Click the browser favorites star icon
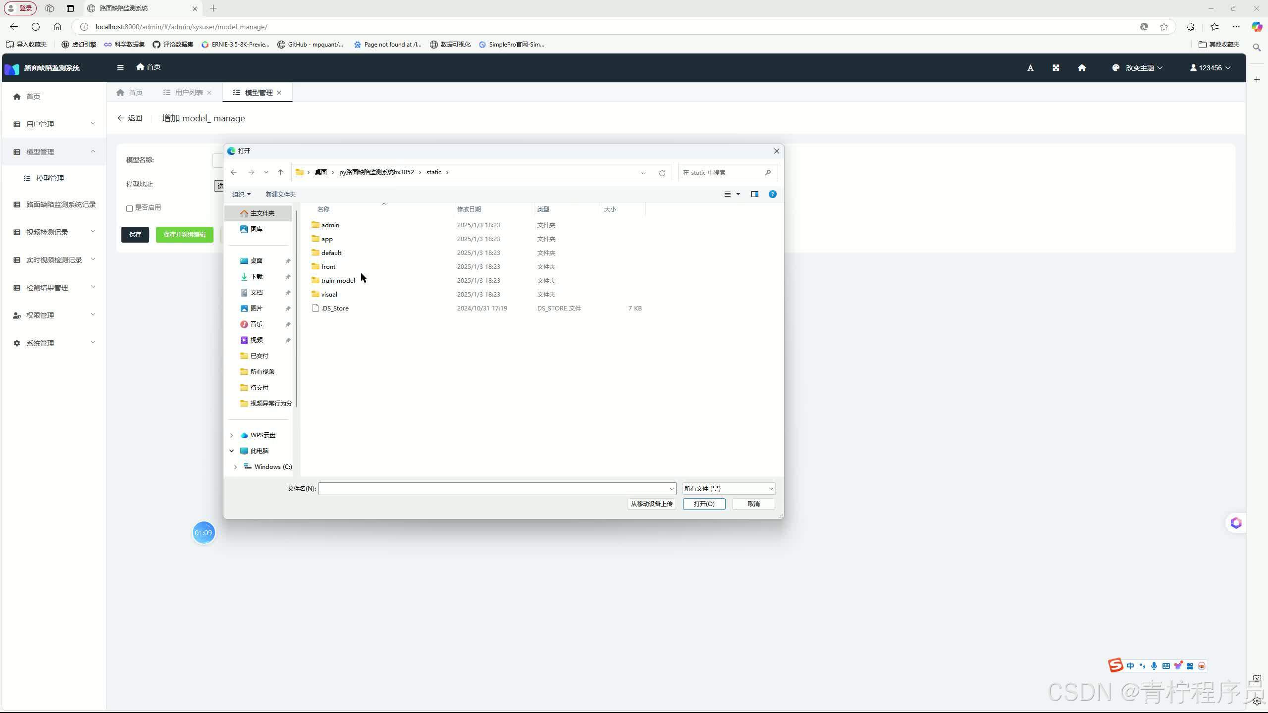This screenshot has height=713, width=1268. pos(1164,27)
